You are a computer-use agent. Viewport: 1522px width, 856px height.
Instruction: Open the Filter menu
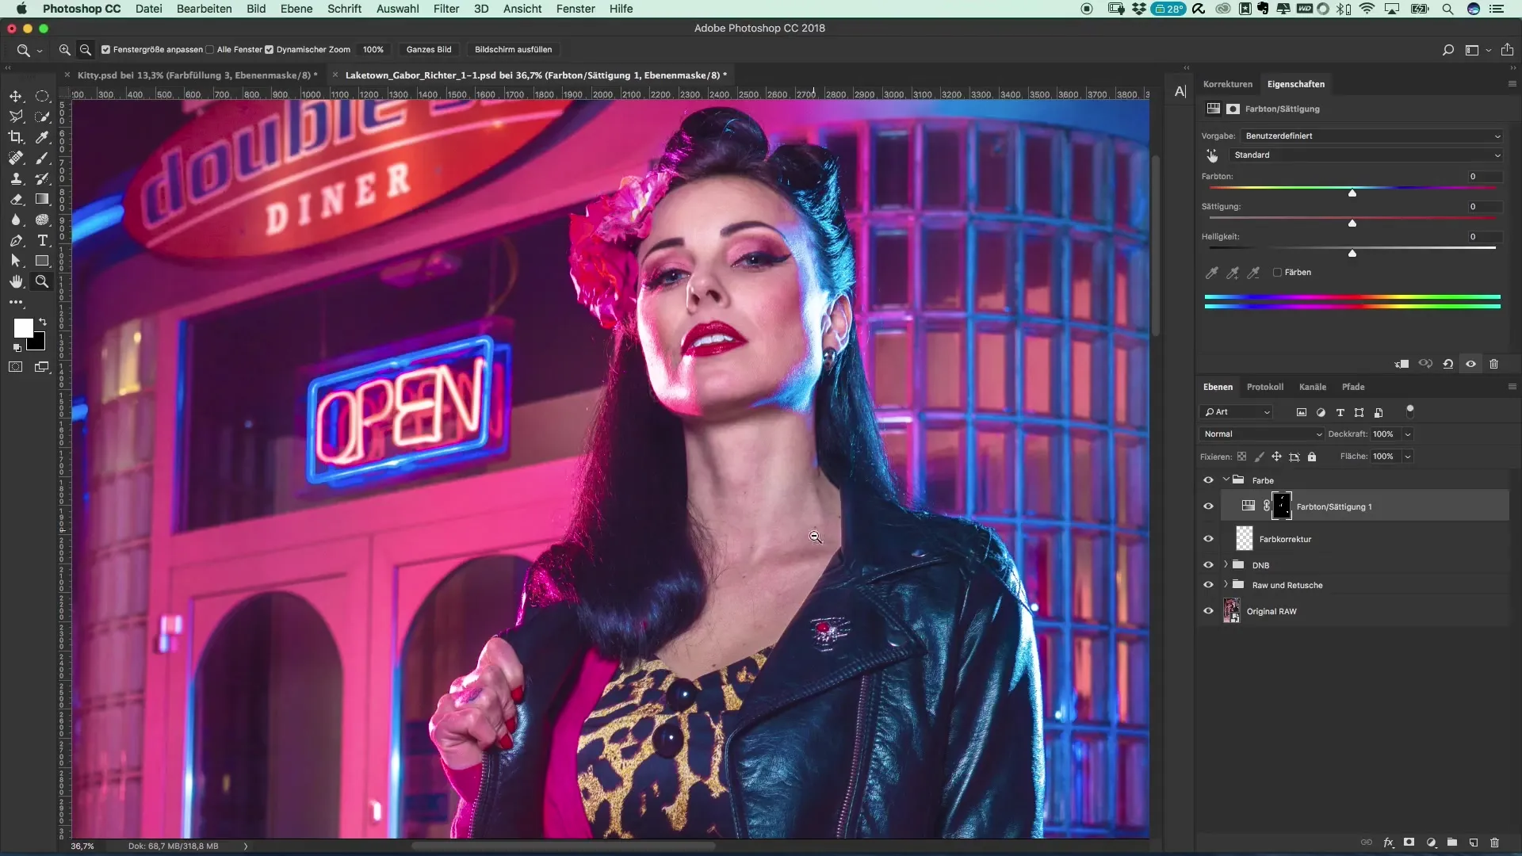point(446,9)
